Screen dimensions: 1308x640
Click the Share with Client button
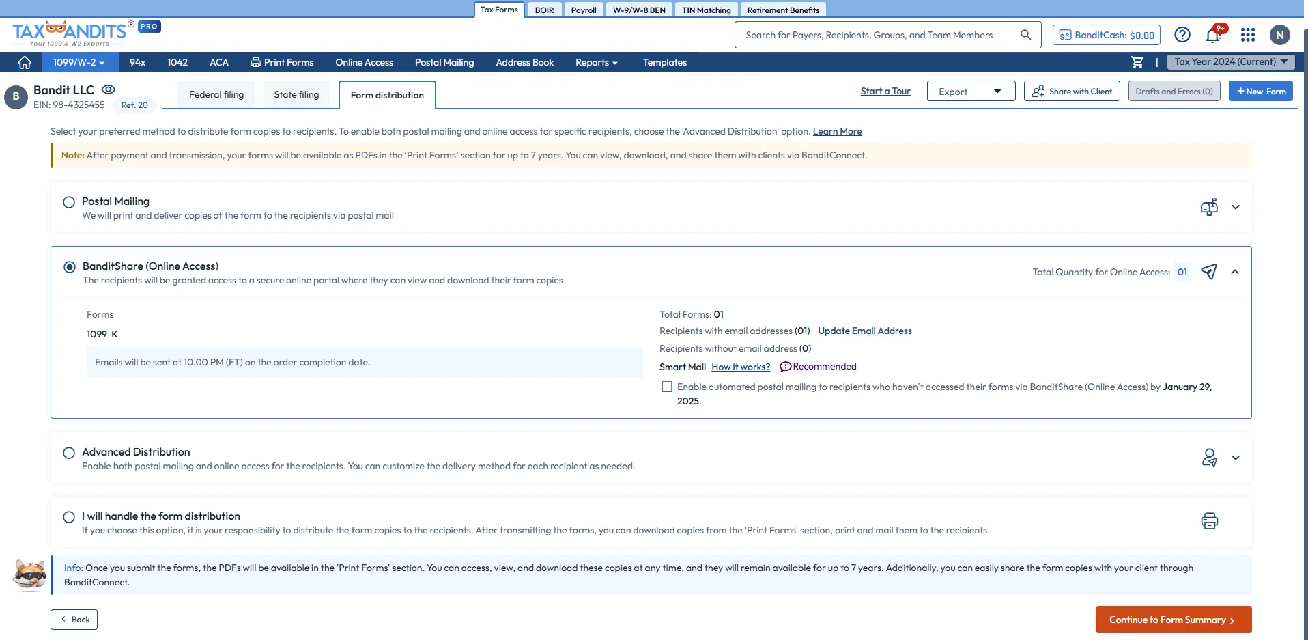1072,91
